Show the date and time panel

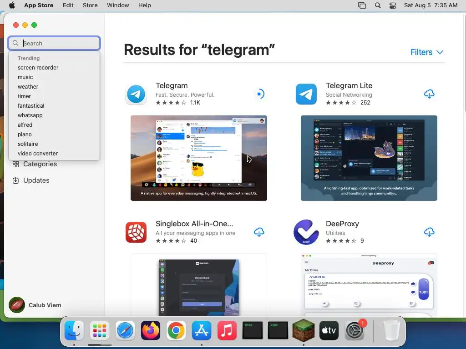[x=431, y=5]
